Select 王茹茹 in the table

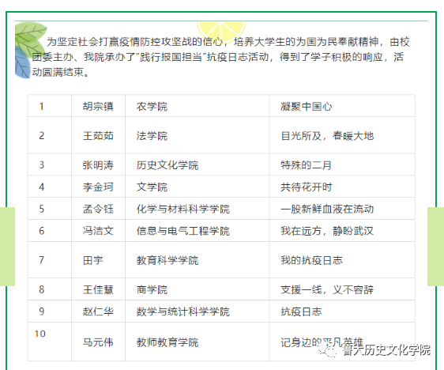coord(98,136)
